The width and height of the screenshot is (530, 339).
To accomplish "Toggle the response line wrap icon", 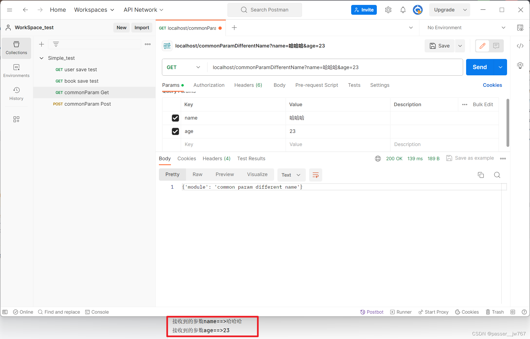I will [316, 175].
